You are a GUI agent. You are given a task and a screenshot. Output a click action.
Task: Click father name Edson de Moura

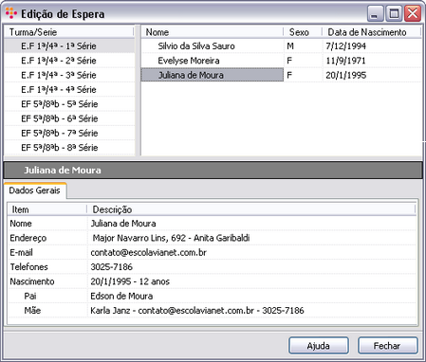click(x=121, y=297)
